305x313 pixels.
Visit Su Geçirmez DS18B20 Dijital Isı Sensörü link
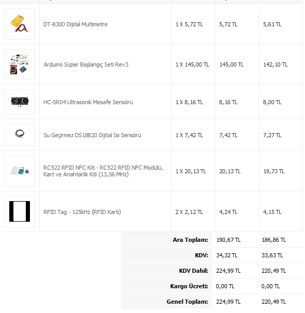[92, 135]
